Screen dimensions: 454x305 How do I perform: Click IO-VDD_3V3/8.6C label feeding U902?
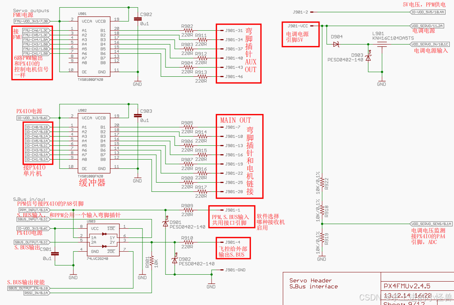33,118
